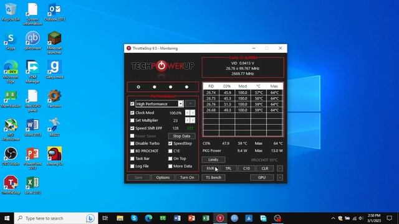Click the volume icon in system tray
Screen dimensions: 399x224
pyautogui.click(x=361, y=218)
